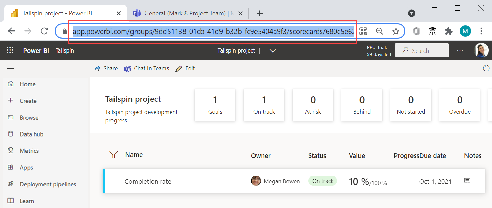
Task: Open the Chrome profile M avatar
Action: point(465,31)
